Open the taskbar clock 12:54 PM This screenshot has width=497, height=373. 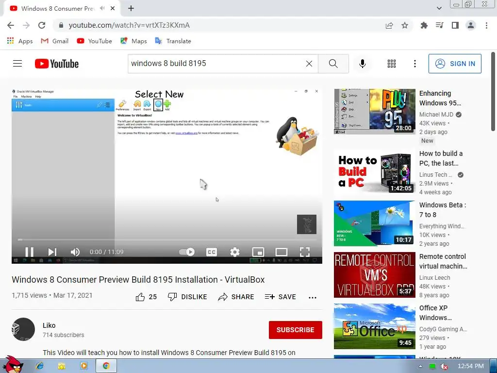(x=470, y=366)
